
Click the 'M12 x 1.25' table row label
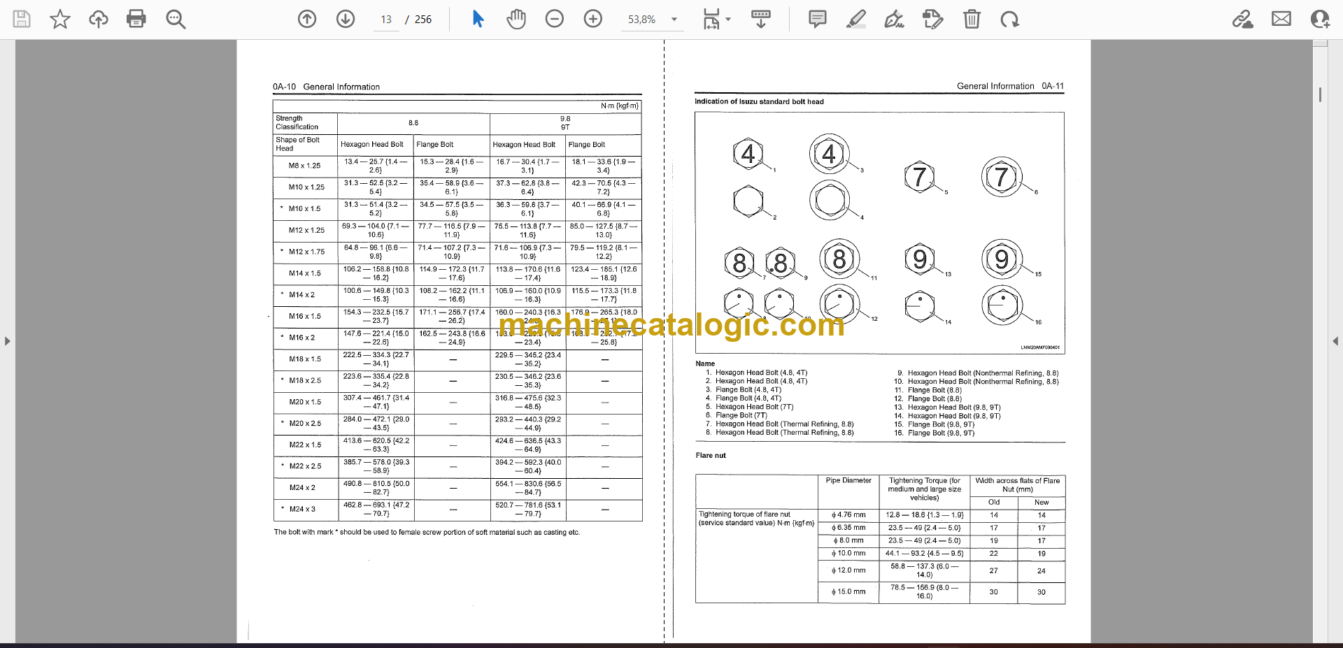pyautogui.click(x=306, y=230)
